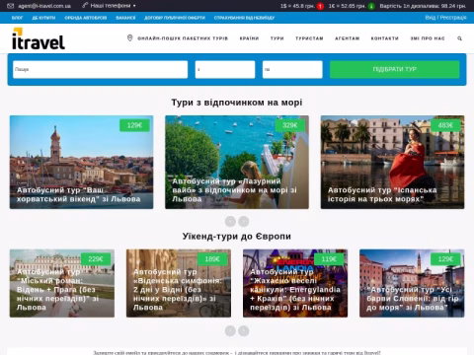Click the 483€ price badge

[445, 125]
